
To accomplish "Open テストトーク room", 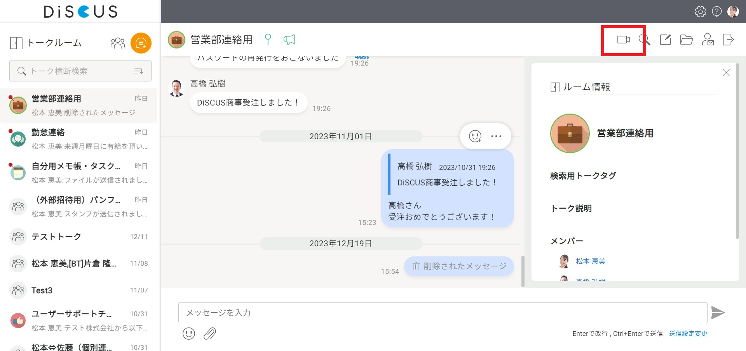I will [x=79, y=237].
